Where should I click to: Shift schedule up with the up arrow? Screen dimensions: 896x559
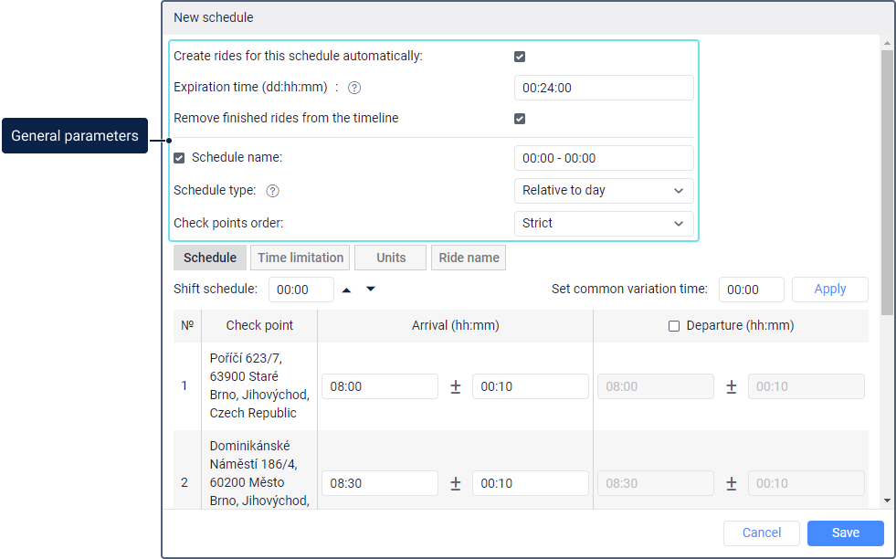pyautogui.click(x=347, y=290)
